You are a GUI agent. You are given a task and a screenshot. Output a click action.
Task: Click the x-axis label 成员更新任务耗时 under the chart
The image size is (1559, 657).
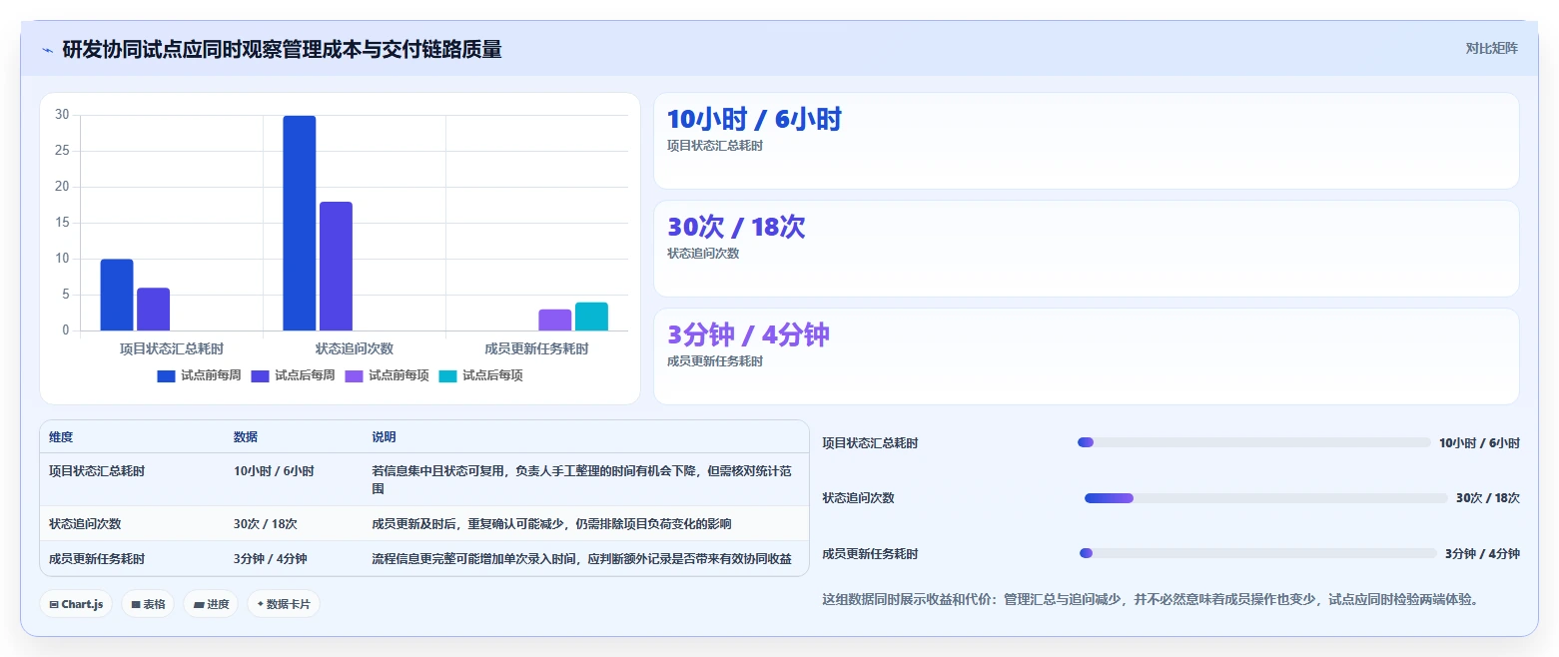pyautogui.click(x=536, y=348)
